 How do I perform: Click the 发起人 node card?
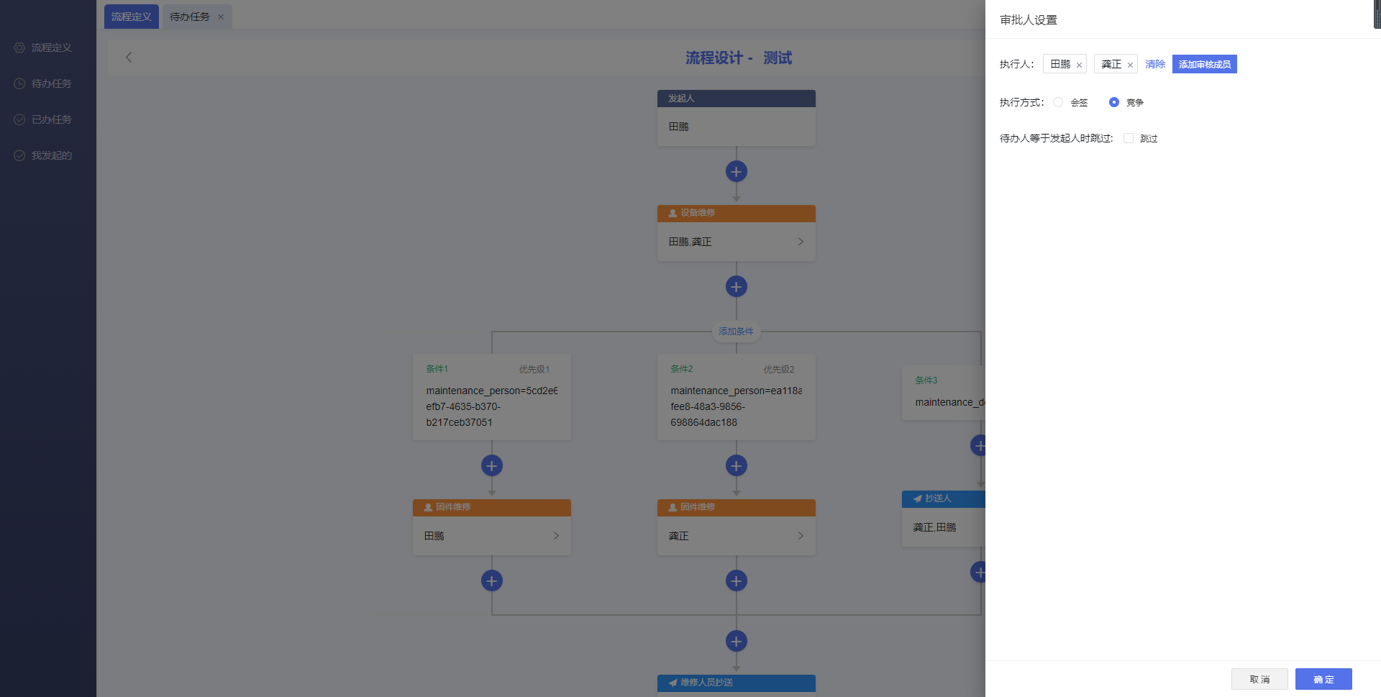(737, 118)
